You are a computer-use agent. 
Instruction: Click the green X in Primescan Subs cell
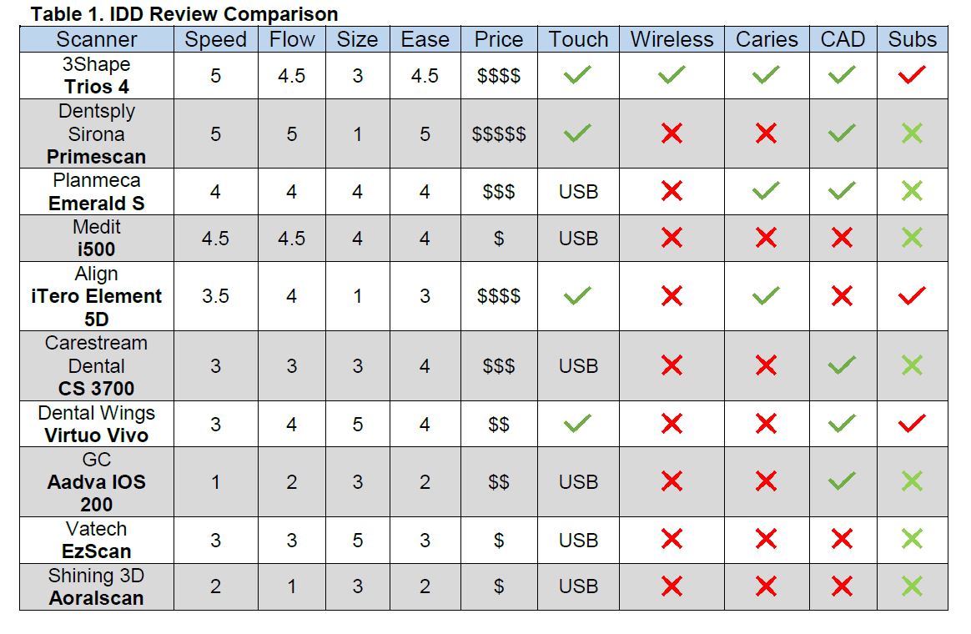[912, 133]
